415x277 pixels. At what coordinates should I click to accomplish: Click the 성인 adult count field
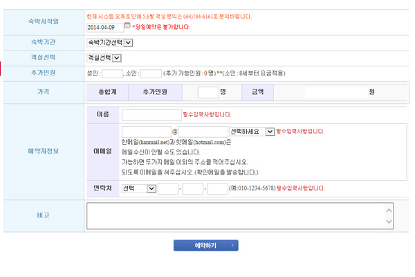click(x=112, y=73)
